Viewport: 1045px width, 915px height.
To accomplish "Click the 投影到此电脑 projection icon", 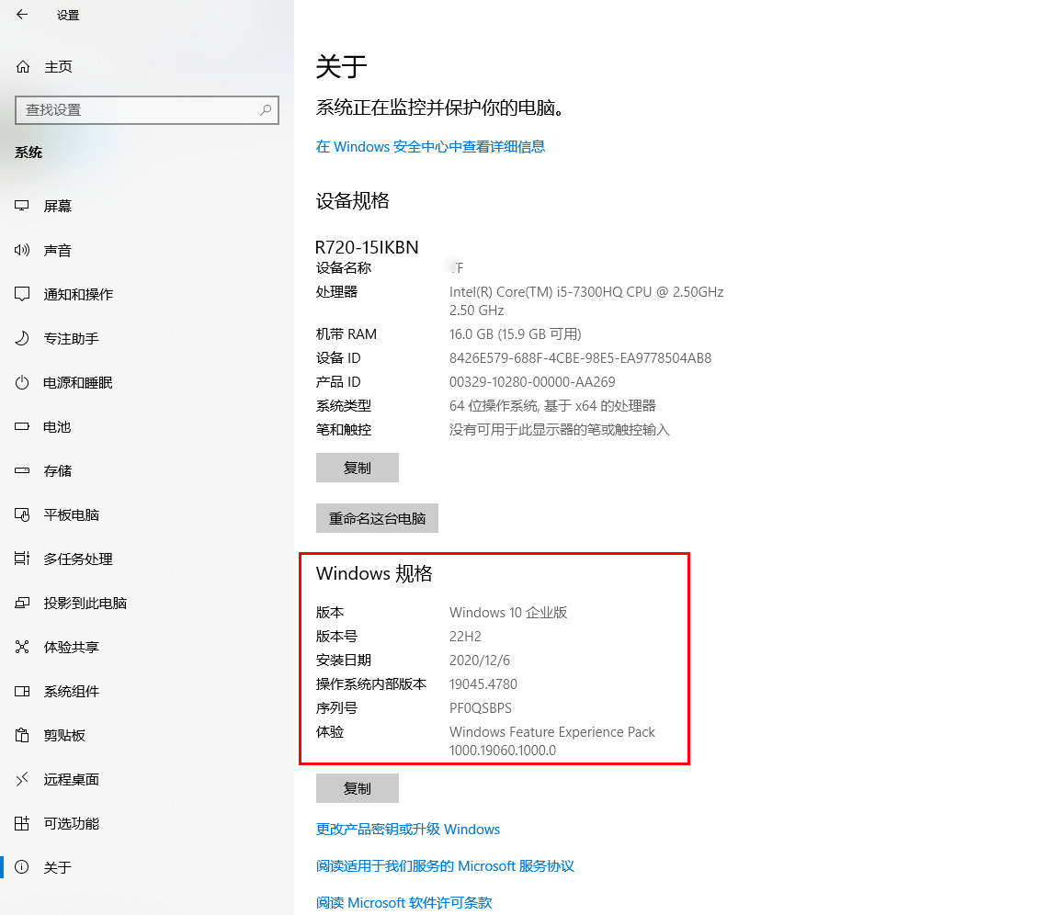I will (x=22, y=603).
